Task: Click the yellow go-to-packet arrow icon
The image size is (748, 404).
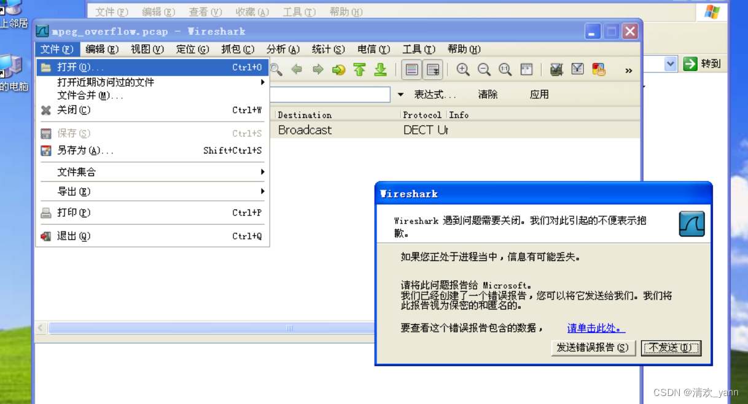Action: (338, 69)
